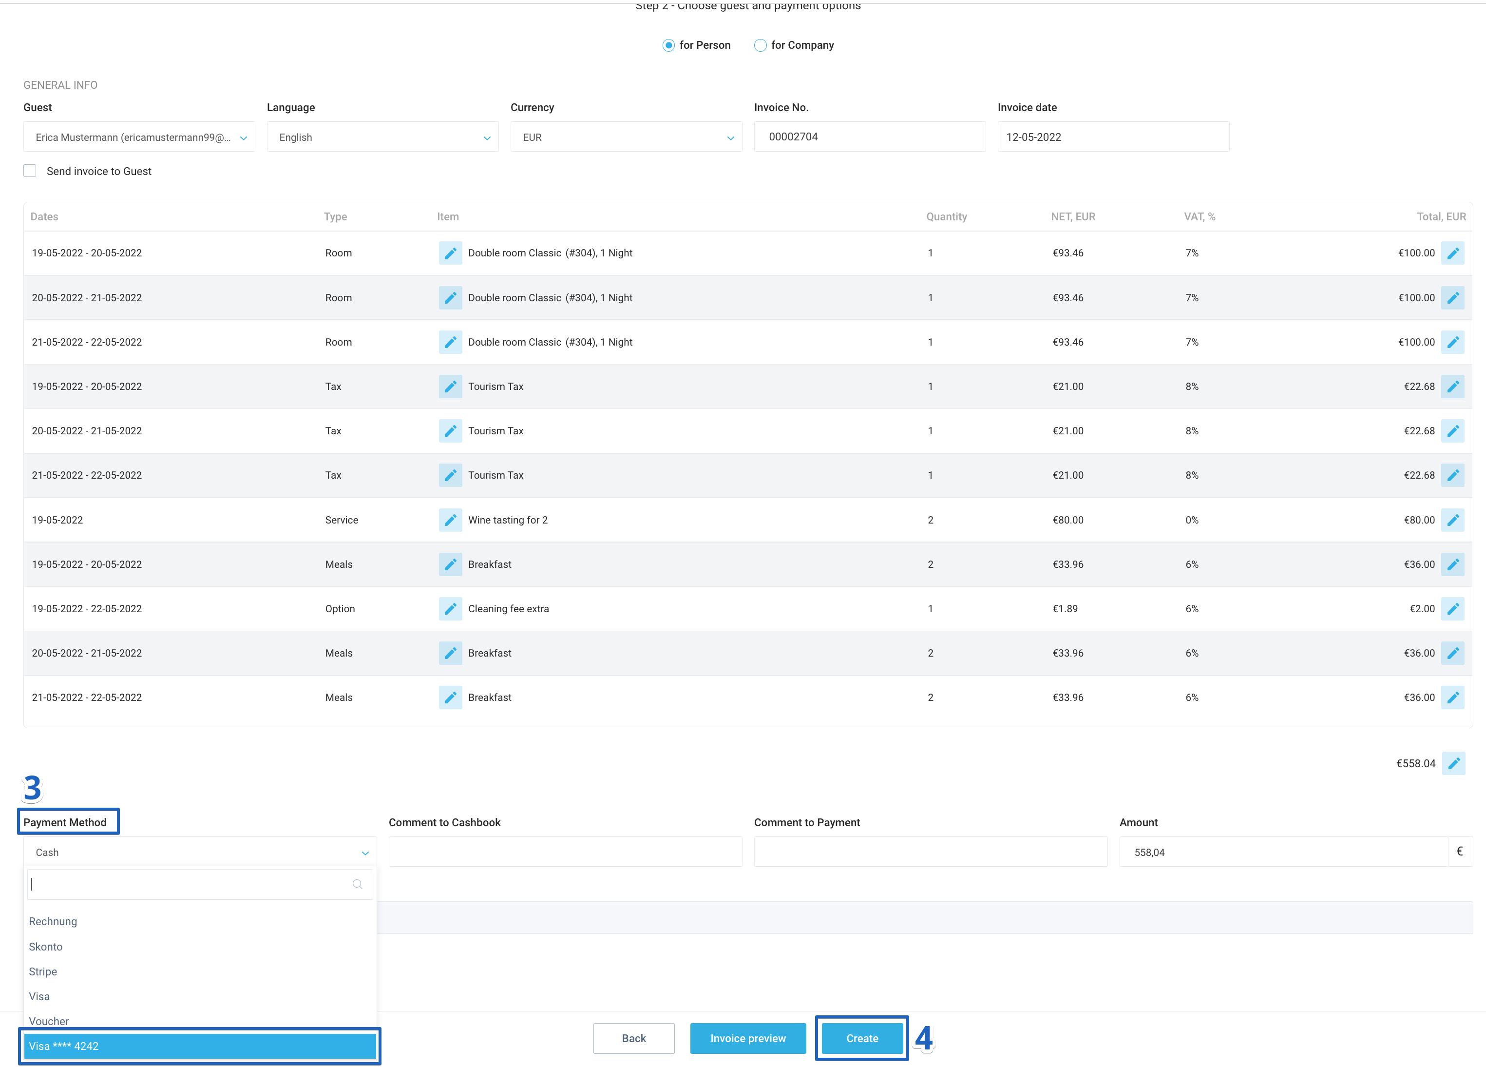Select 'Visa **** 4242' saved card option
Screen dimensions: 1486x1067
[x=200, y=1046]
